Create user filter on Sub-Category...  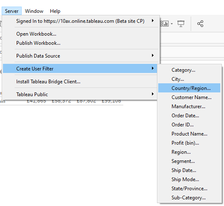point(189,197)
